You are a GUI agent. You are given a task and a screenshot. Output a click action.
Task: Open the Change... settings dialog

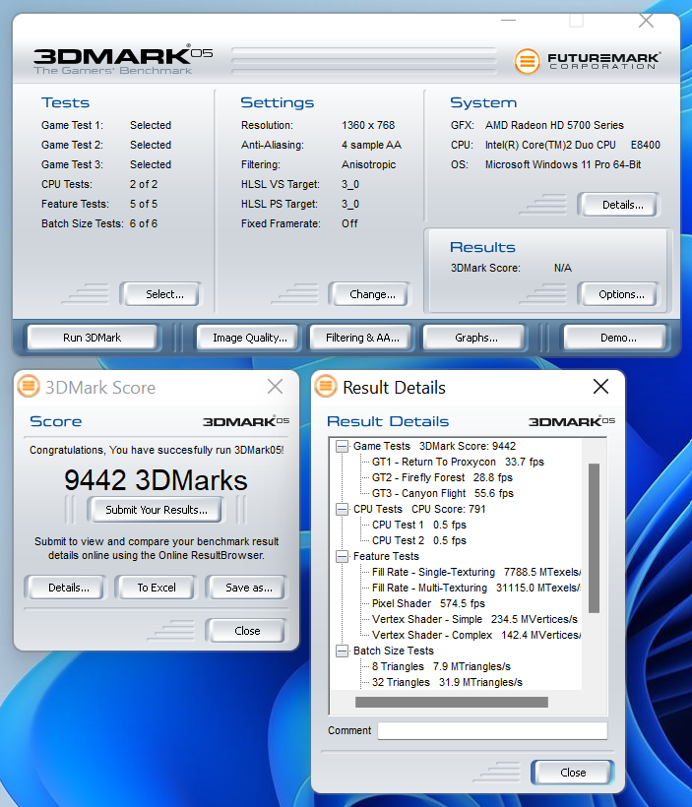[369, 294]
